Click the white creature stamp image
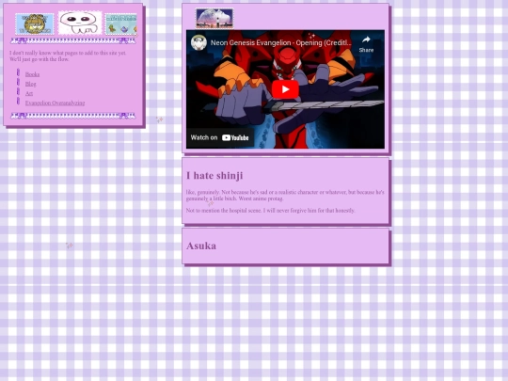Image resolution: width=508 pixels, height=381 pixels. (x=80, y=23)
